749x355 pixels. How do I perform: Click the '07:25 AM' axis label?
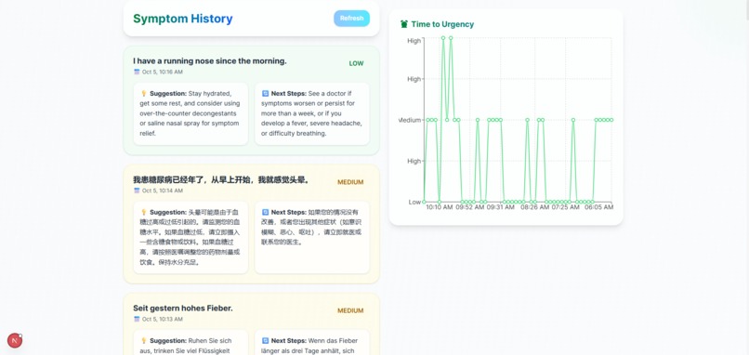(566, 207)
